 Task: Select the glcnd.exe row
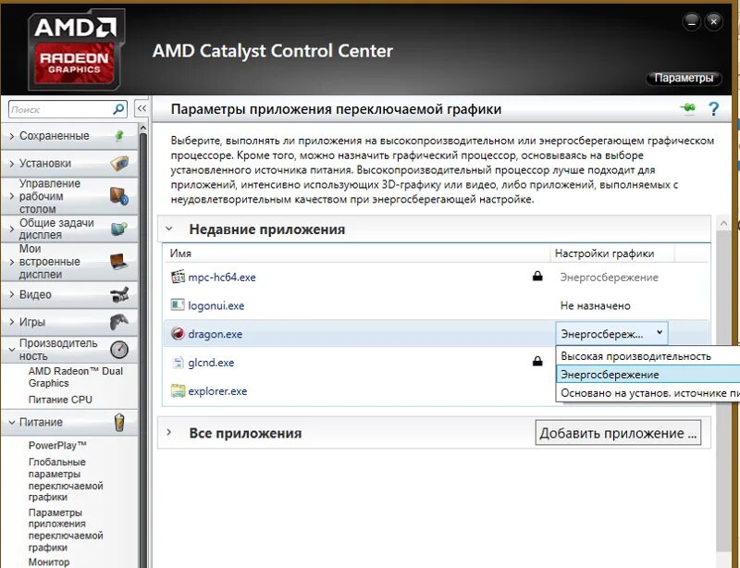(360, 363)
